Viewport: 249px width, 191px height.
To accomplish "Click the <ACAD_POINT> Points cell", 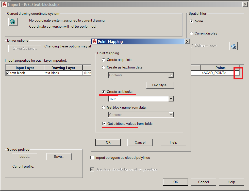I will point(214,73).
